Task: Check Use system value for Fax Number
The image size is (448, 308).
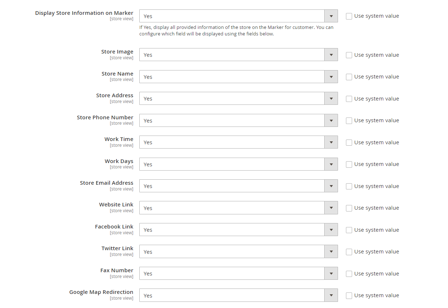Action: pos(349,274)
